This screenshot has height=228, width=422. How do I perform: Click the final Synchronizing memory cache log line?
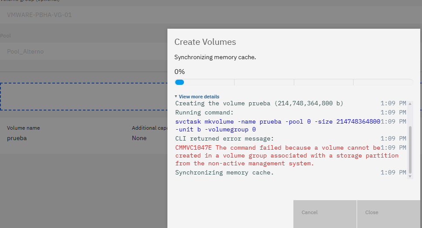225,172
